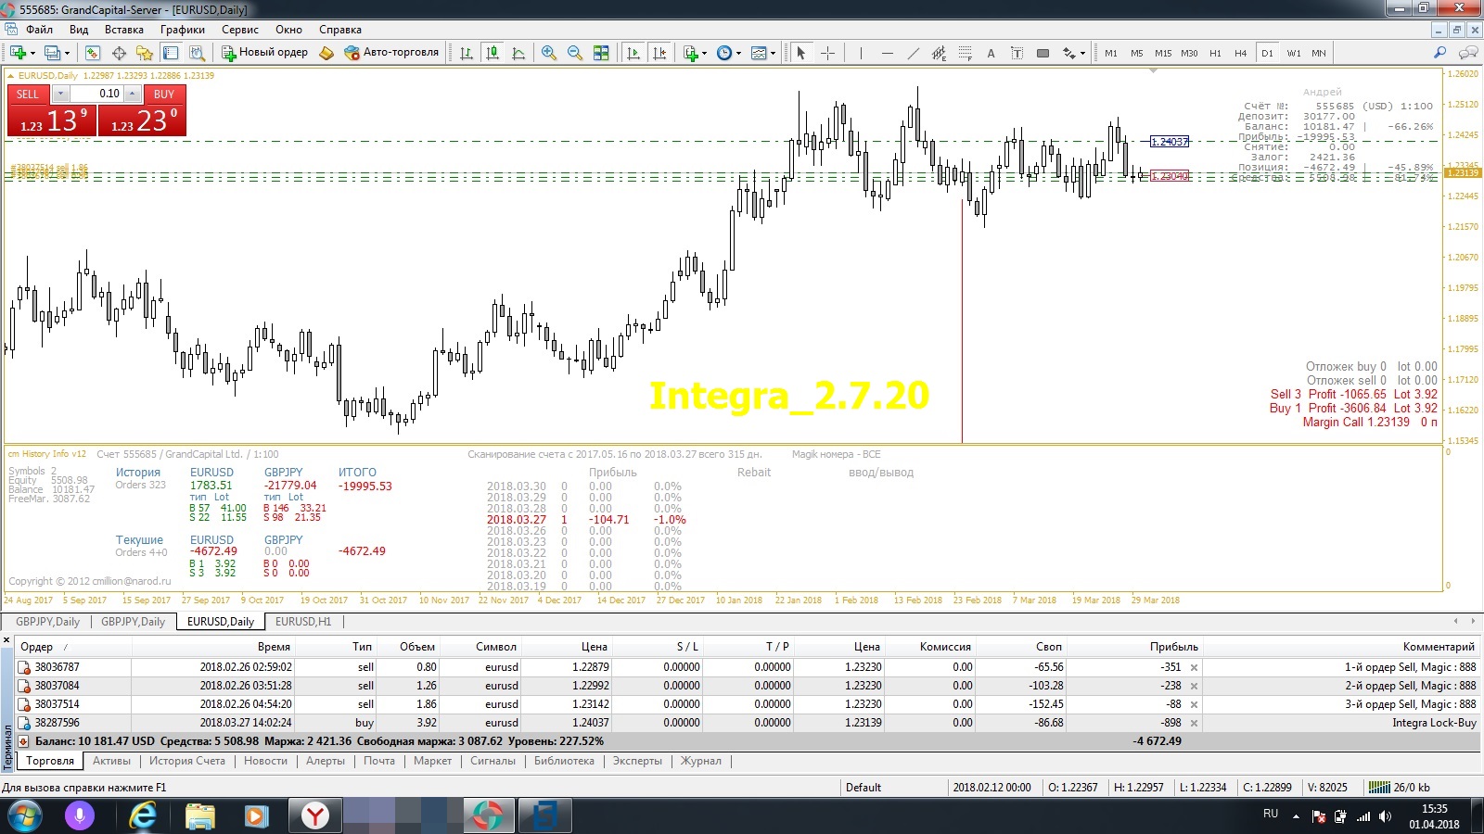Click the zoom in chart icon
The width and height of the screenshot is (1484, 834).
click(x=549, y=53)
